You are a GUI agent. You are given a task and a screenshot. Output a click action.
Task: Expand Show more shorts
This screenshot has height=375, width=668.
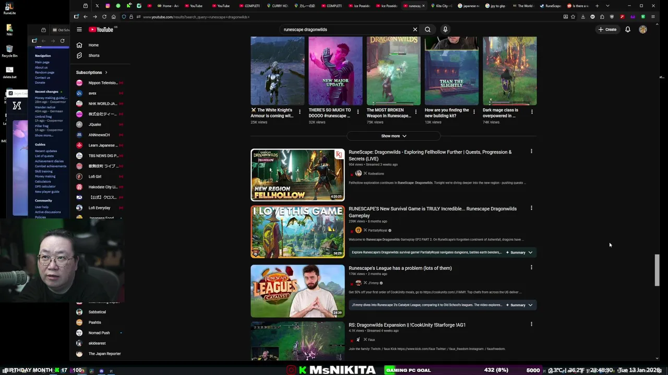click(393, 136)
